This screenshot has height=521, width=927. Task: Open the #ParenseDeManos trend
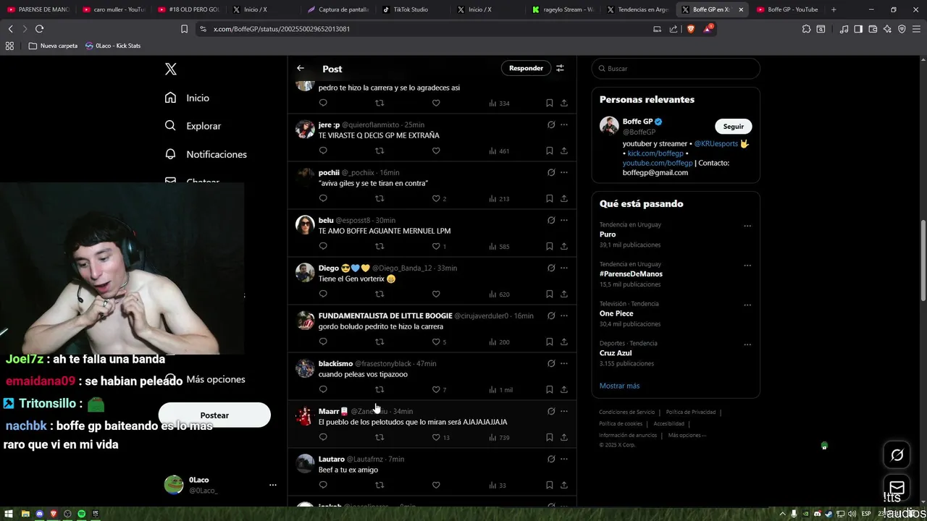631,274
